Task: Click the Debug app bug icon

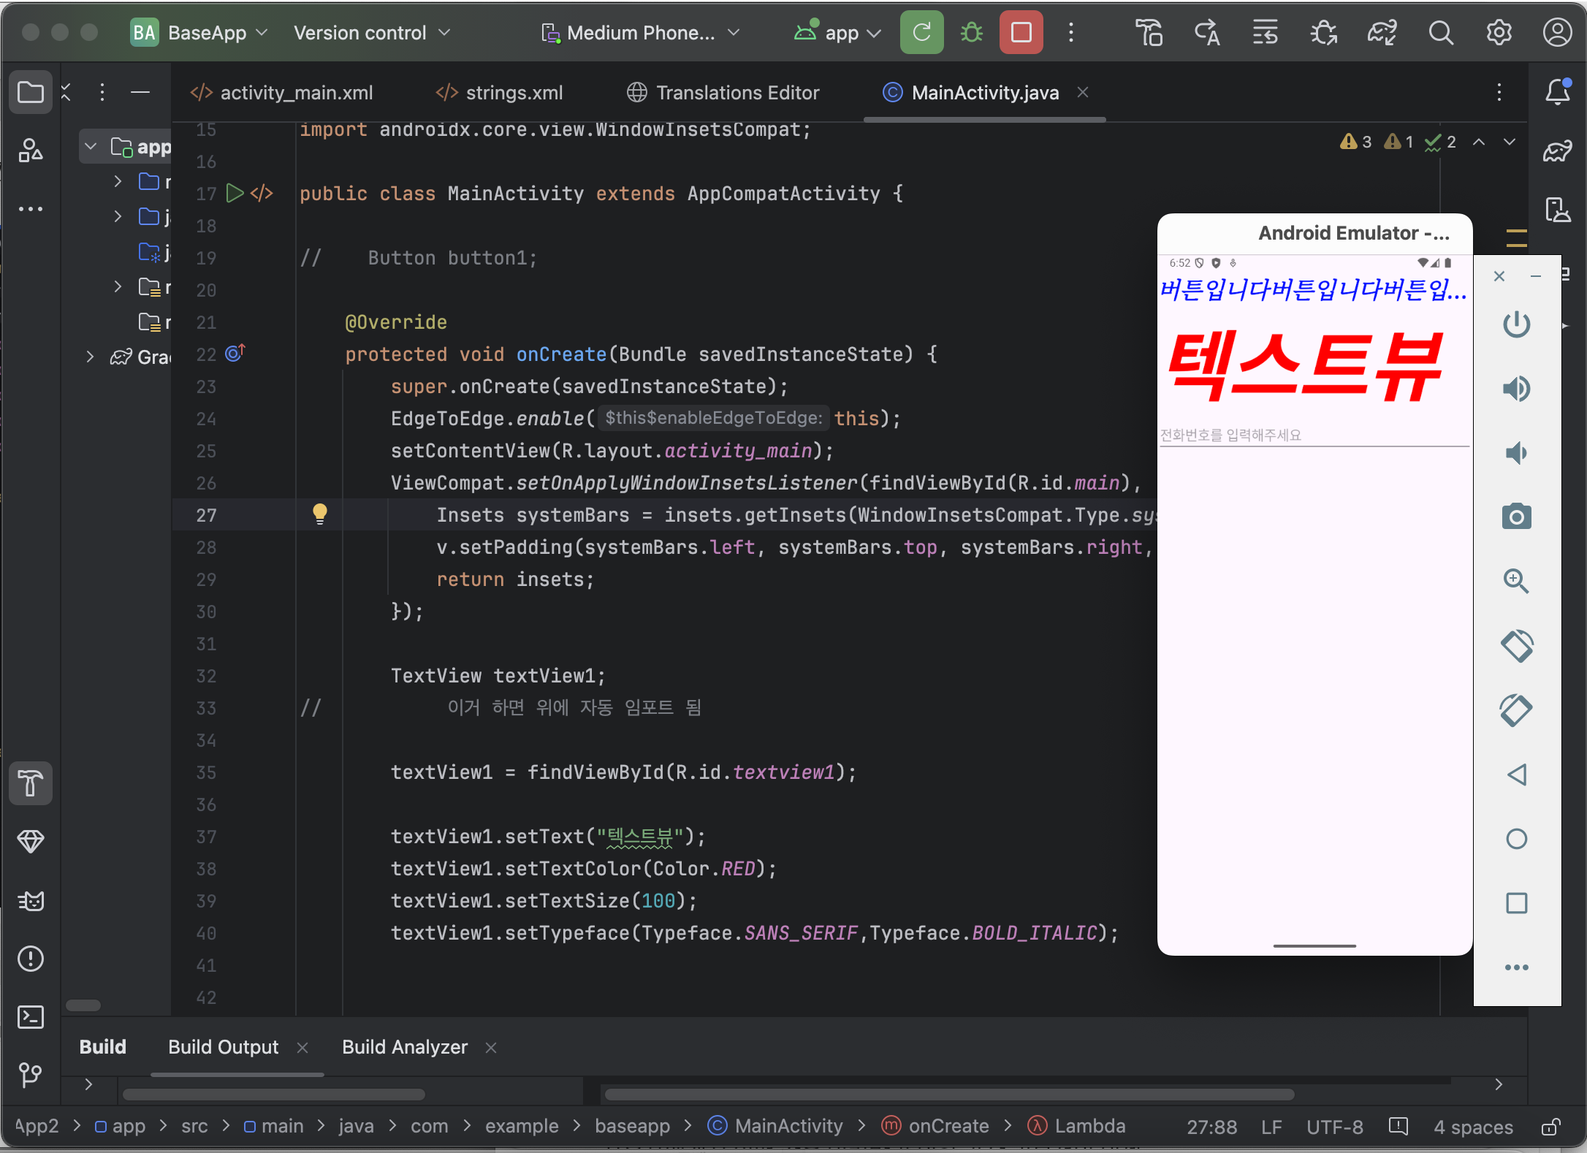Action: coord(971,33)
